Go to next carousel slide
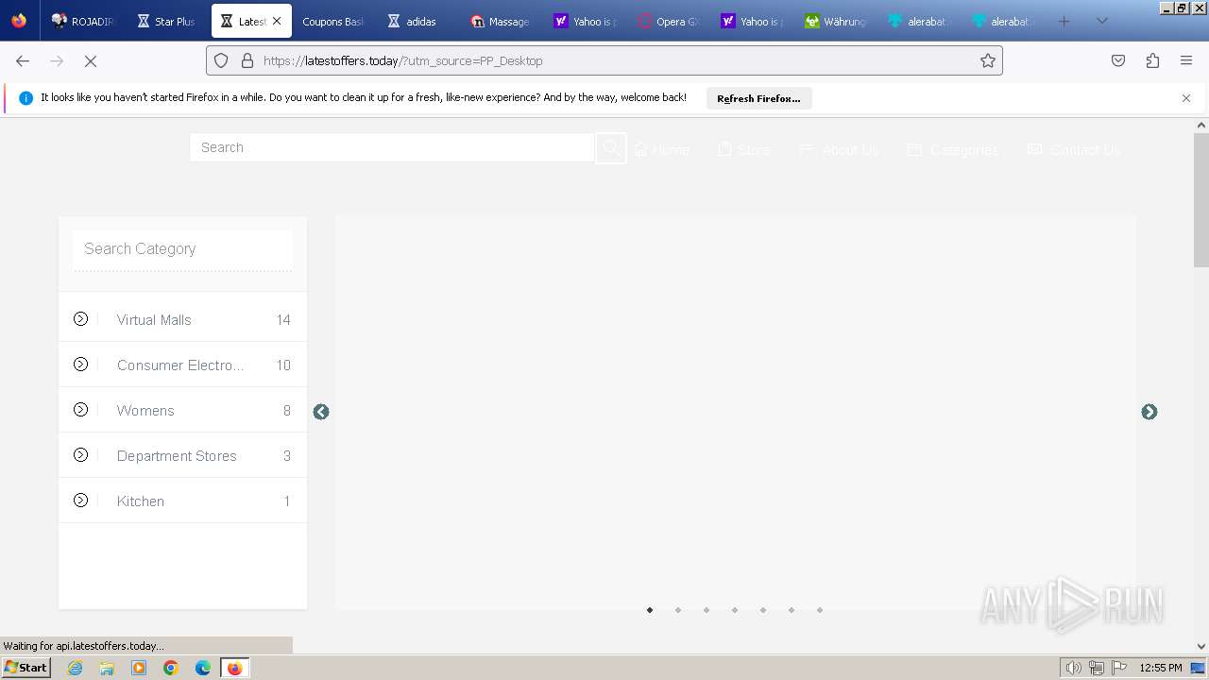The image size is (1209, 680). (x=1149, y=412)
